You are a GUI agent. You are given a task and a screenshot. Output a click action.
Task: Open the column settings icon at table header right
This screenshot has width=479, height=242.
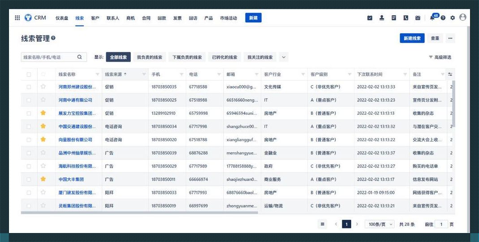[450, 74]
